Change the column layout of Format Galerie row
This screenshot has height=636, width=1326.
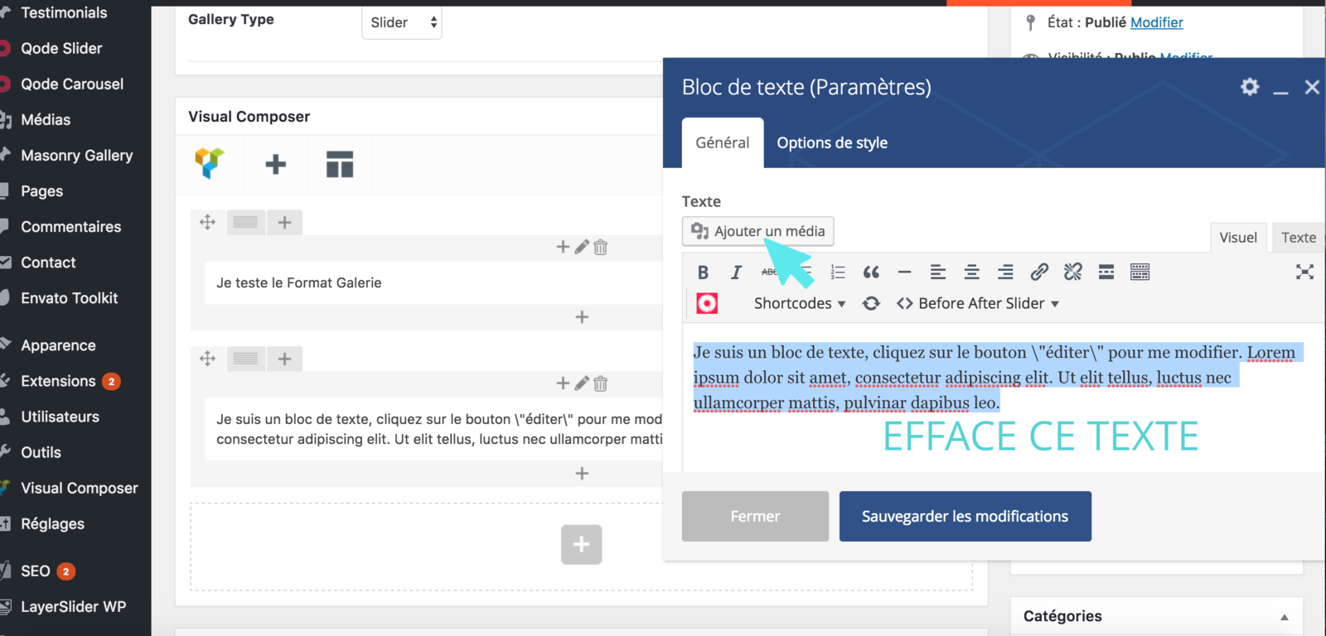(246, 222)
